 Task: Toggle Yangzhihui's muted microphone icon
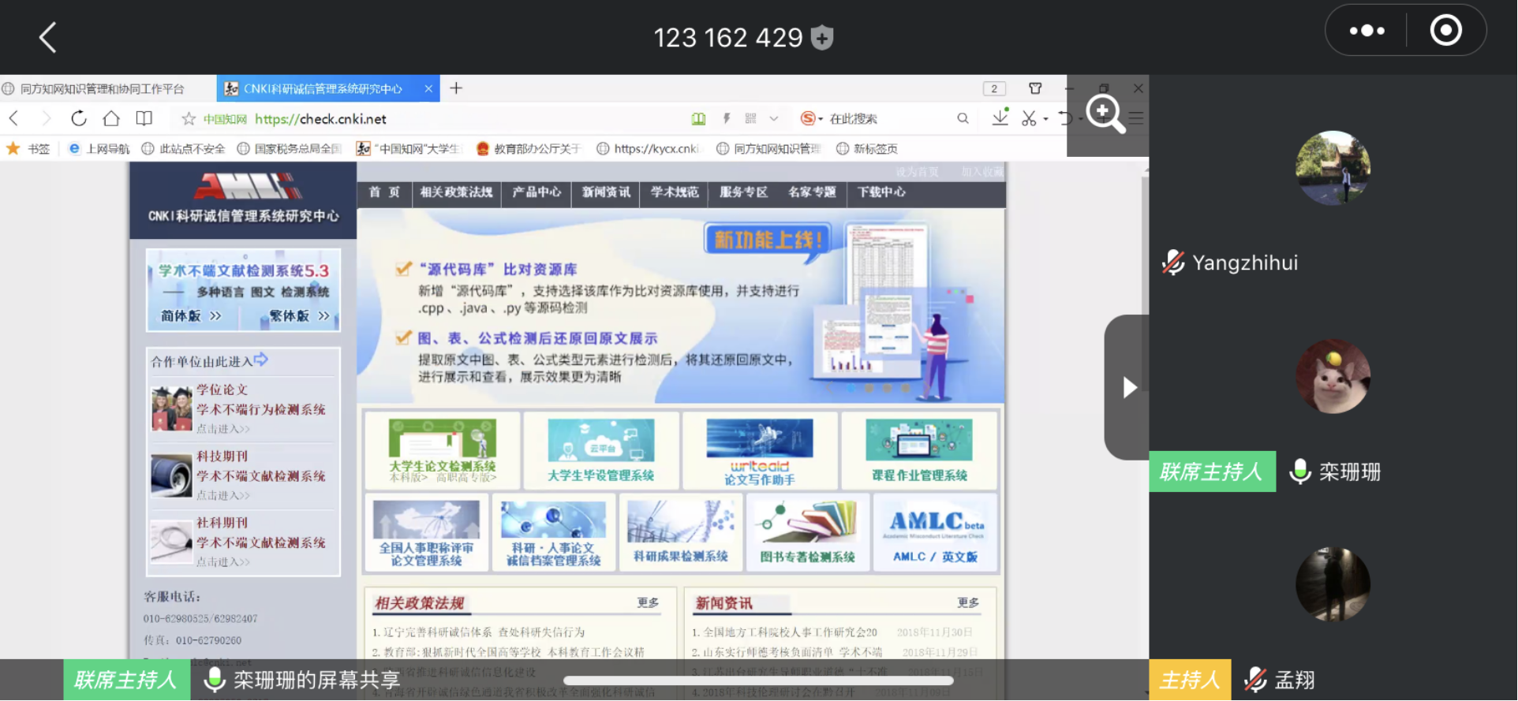pos(1173,263)
